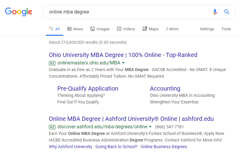240x155 pixels.
Task: Click discover.ashford.edu/mba-degrees/online URL
Action: [102, 127]
